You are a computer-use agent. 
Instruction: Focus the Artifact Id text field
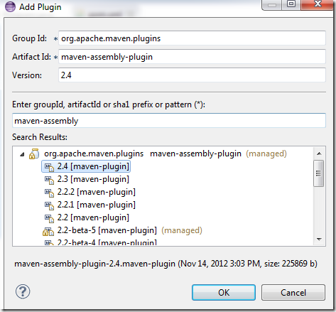coord(192,57)
